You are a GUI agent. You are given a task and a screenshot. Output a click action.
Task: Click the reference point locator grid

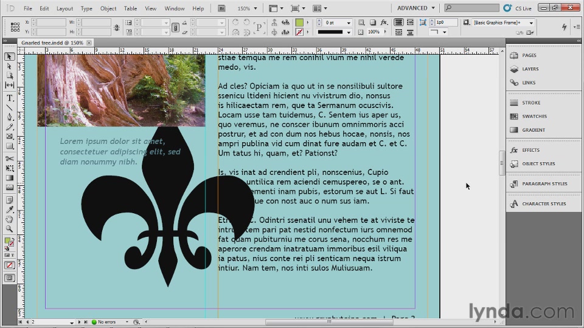pyautogui.click(x=15, y=27)
